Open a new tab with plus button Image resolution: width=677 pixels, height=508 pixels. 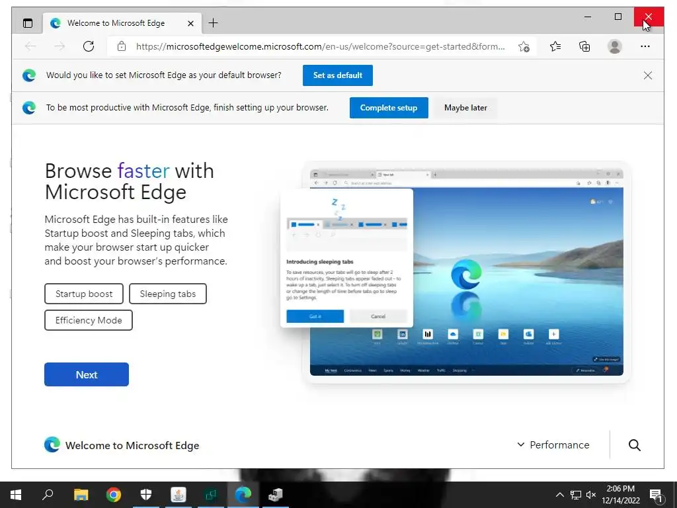pos(213,23)
